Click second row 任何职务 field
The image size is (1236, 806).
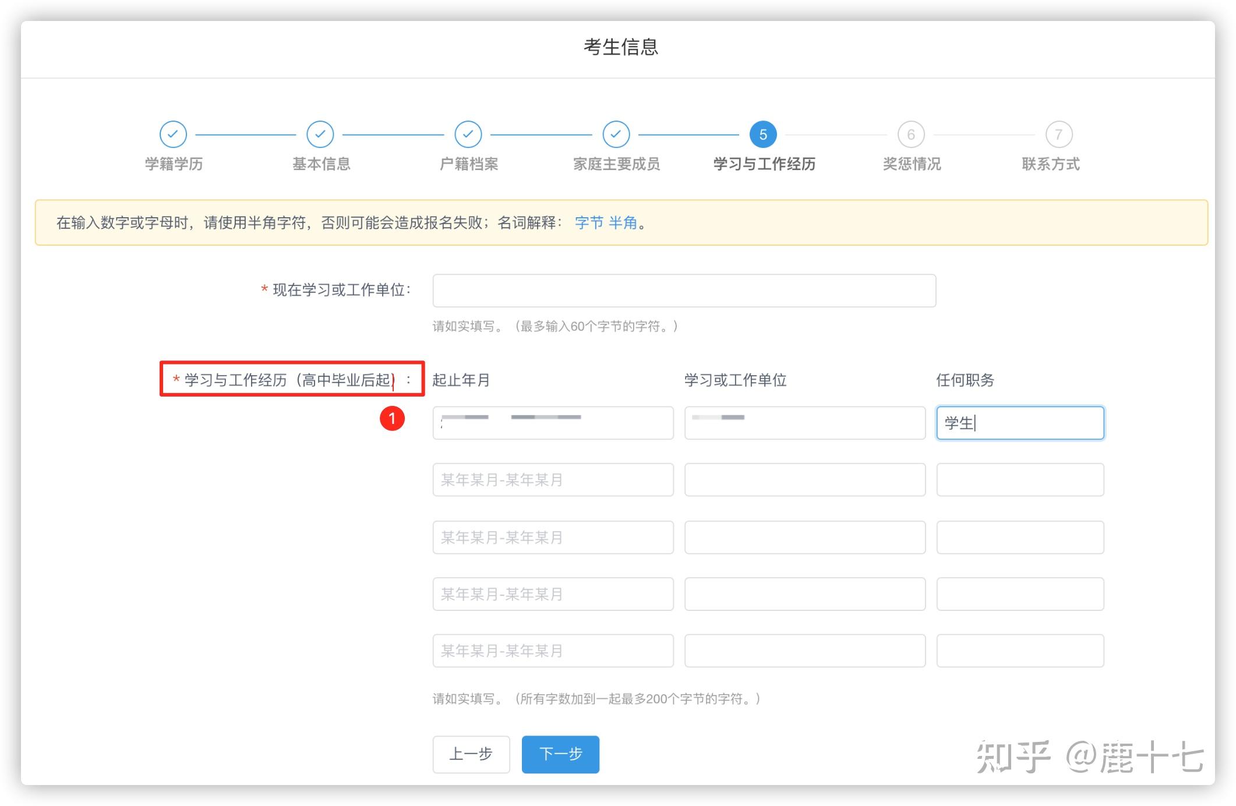coord(1020,480)
